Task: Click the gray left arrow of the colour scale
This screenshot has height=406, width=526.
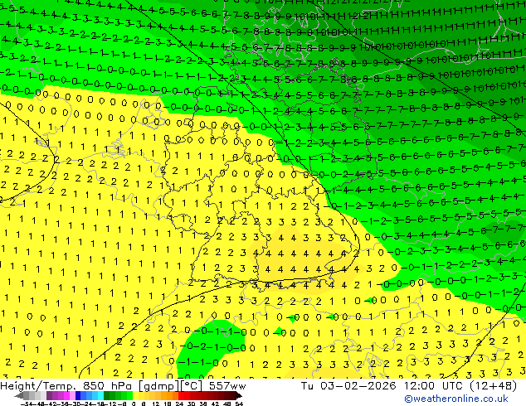Action: [19, 395]
